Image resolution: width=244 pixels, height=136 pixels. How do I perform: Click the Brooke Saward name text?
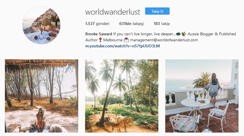[99, 34]
